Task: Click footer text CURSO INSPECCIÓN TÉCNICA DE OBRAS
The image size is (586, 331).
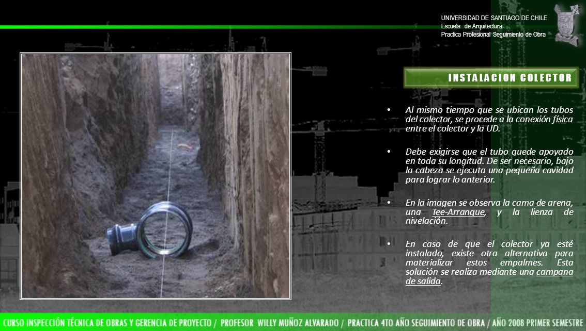Action: point(107,323)
